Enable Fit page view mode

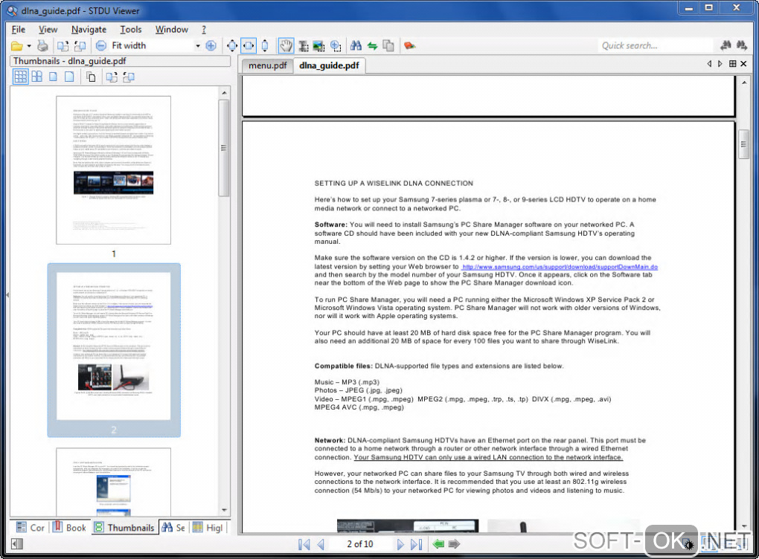coord(232,46)
